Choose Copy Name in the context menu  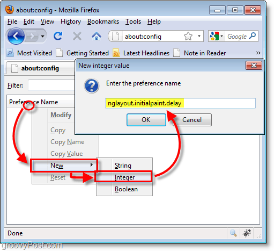point(67,142)
